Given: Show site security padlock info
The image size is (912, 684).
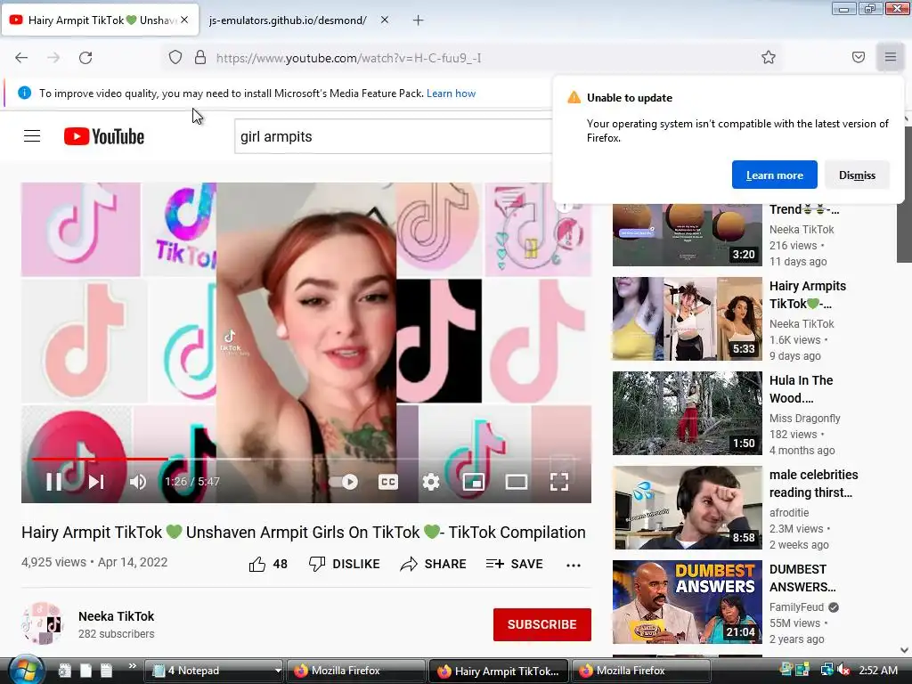Looking at the screenshot, I should (200, 57).
